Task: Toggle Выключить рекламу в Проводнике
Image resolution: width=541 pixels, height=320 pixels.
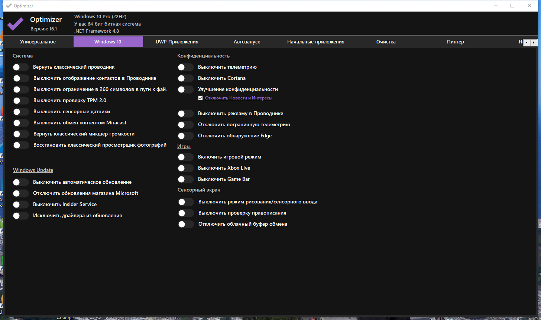Action: [186, 114]
